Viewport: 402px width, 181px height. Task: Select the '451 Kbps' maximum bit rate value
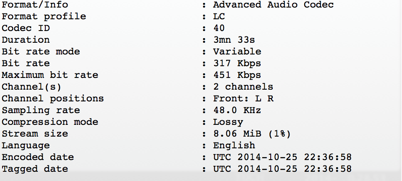click(x=237, y=75)
